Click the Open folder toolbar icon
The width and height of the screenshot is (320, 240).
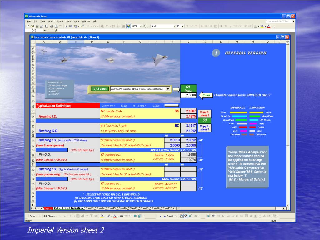(32, 26)
